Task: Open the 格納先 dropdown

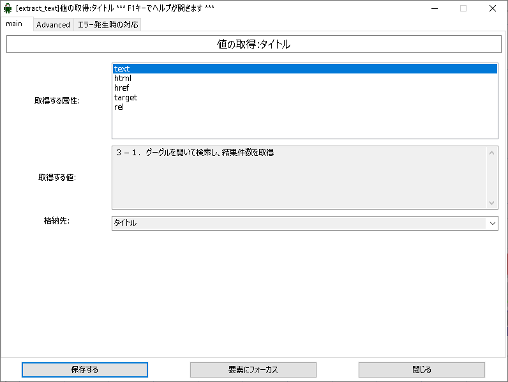Action: tap(305, 223)
